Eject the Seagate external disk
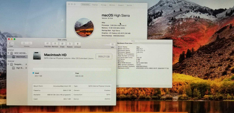Screen dimensions: 234x113 click(26, 64)
